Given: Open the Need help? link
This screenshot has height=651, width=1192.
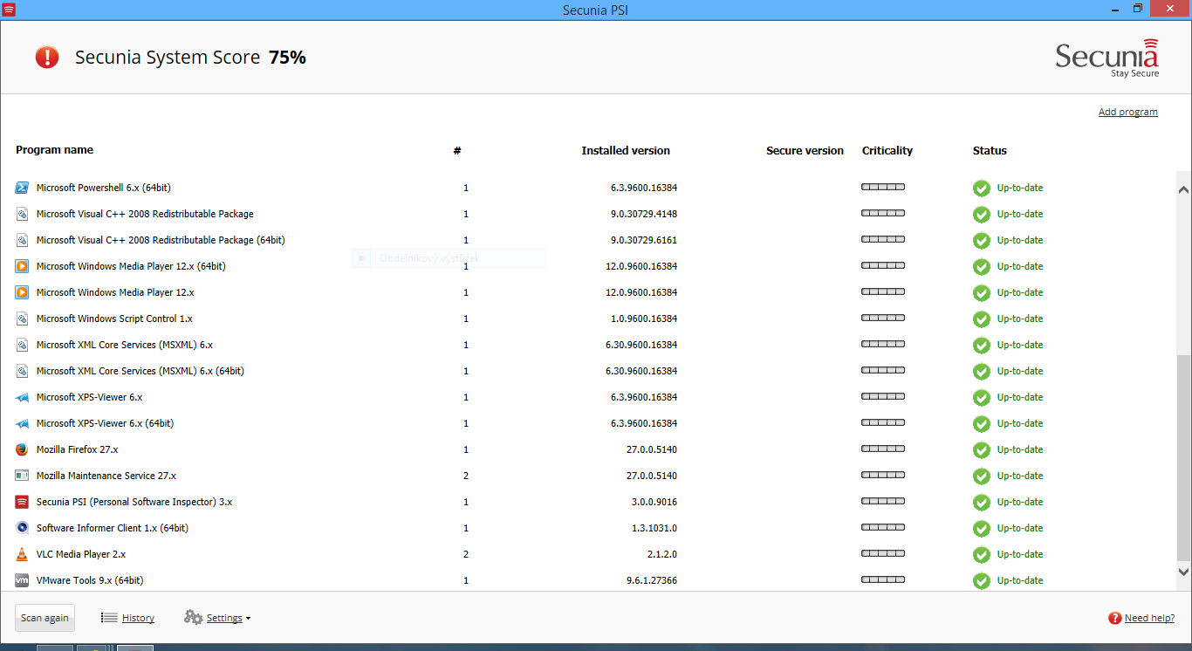Looking at the screenshot, I should 1148,618.
